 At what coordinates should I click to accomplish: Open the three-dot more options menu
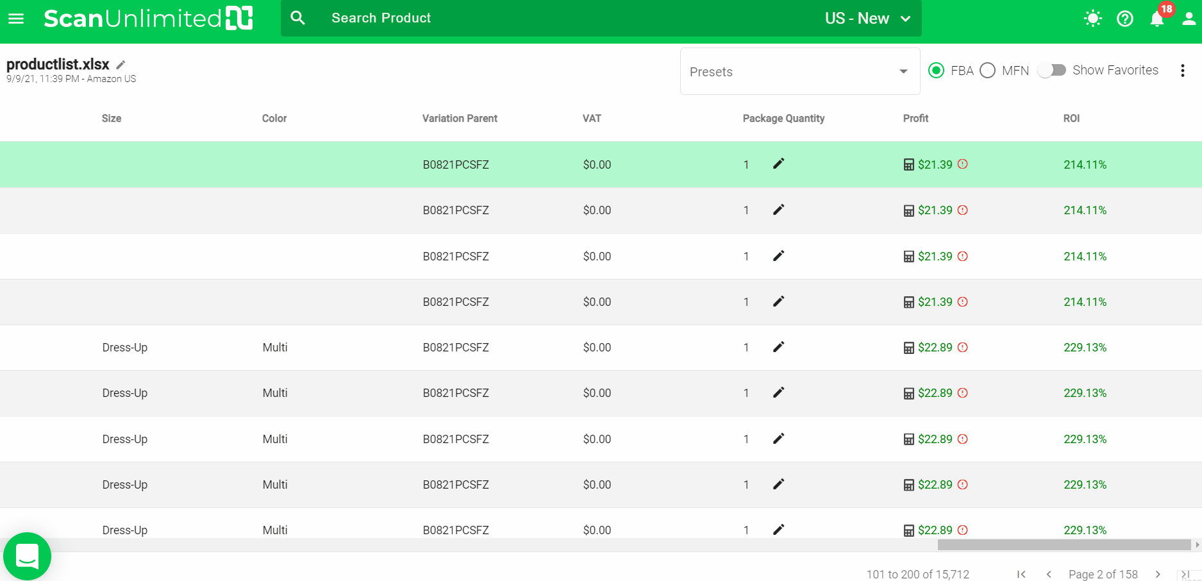tap(1182, 71)
